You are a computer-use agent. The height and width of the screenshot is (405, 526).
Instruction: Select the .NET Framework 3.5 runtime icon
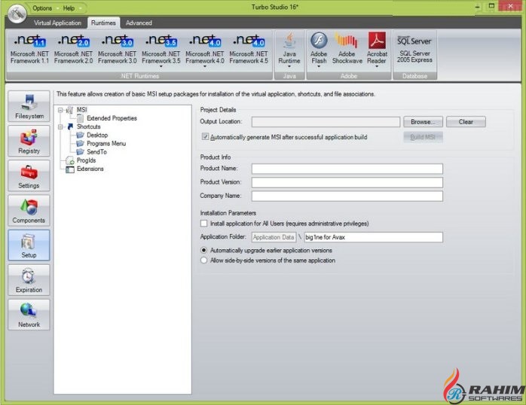tap(161, 41)
